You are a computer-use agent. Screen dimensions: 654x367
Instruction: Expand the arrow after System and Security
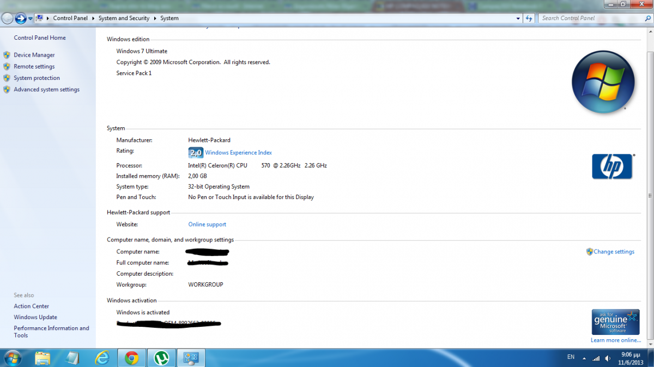pos(155,18)
